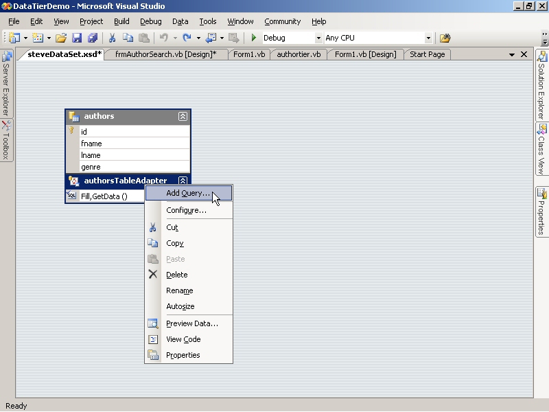The image size is (549, 412).
Task: Close the active document with X button
Action: pyautogui.click(x=524, y=54)
